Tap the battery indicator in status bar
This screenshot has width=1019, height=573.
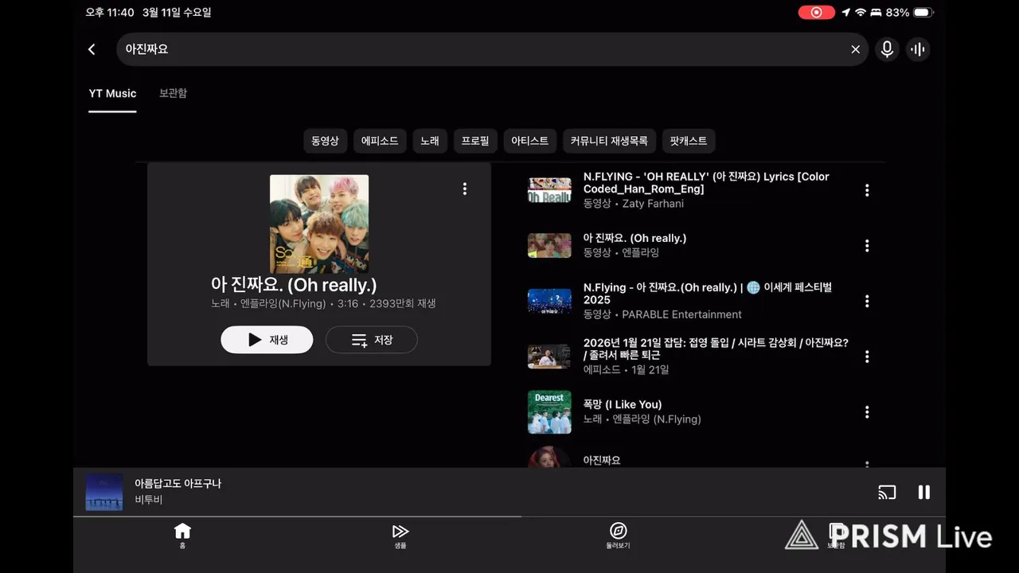(x=923, y=12)
